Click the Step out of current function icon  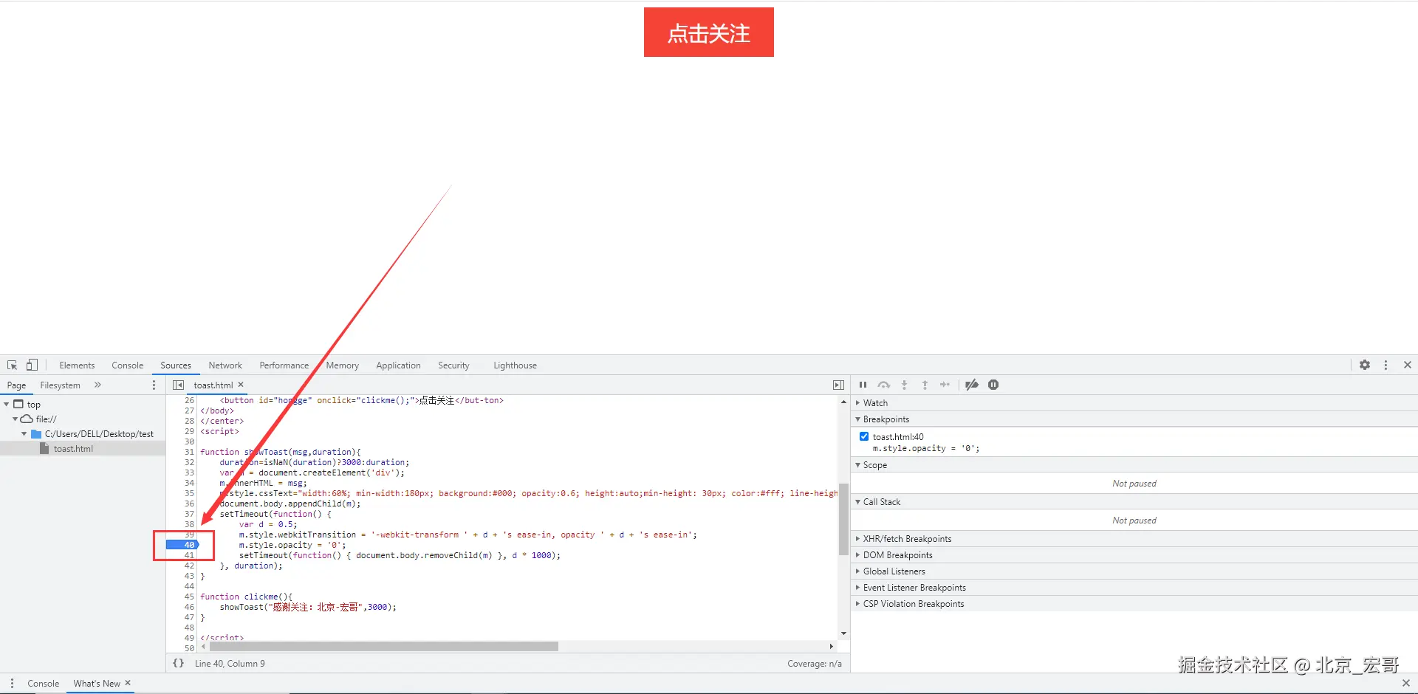(925, 385)
